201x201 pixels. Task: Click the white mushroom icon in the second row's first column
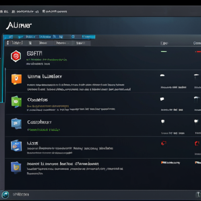pyautogui.click(x=162, y=76)
